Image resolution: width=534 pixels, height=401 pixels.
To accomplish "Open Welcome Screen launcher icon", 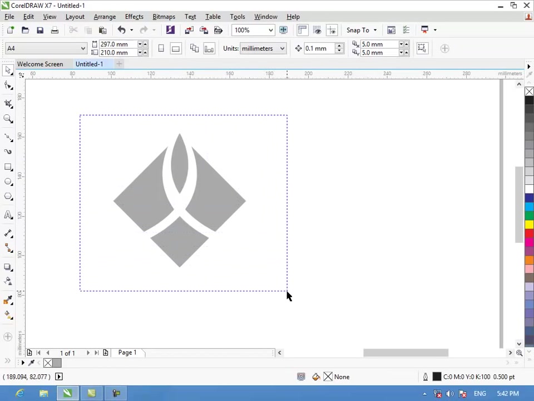I will [391, 30].
